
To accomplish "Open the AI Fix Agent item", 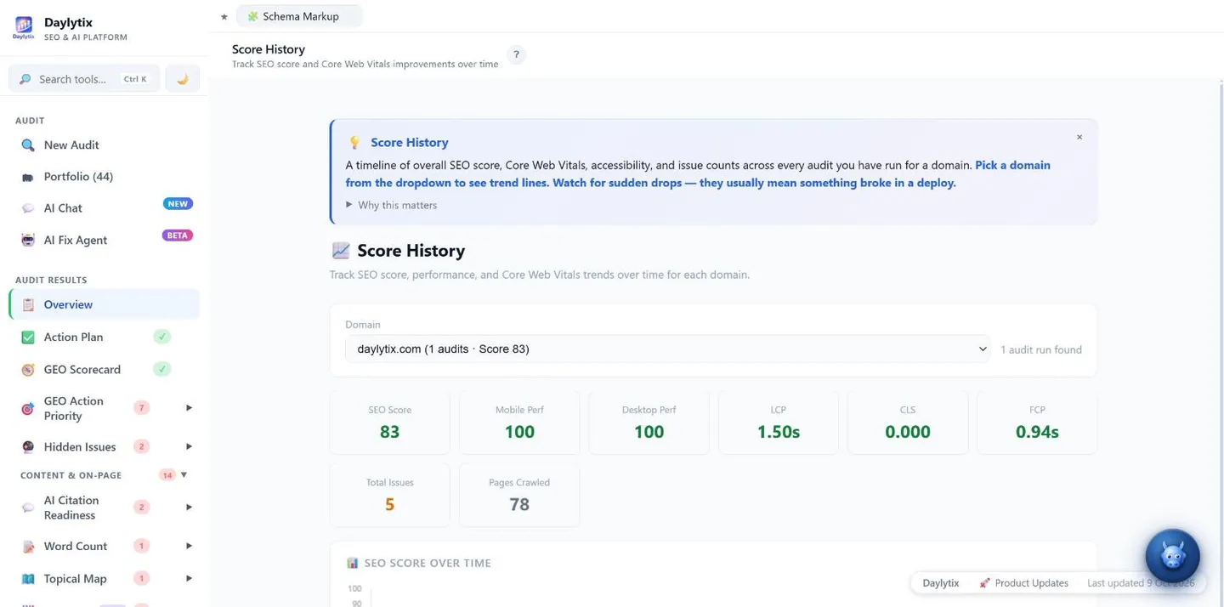I will coord(104,241).
